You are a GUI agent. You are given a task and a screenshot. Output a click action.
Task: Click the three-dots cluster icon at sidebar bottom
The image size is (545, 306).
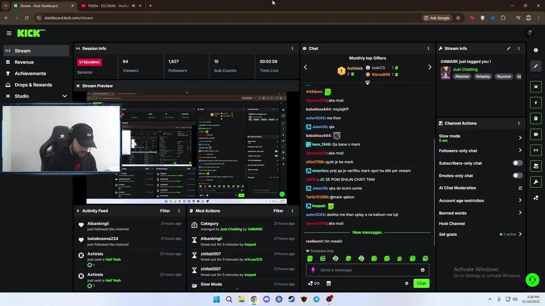(x=536, y=198)
